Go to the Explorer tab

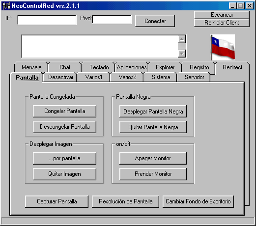[x=165, y=67]
